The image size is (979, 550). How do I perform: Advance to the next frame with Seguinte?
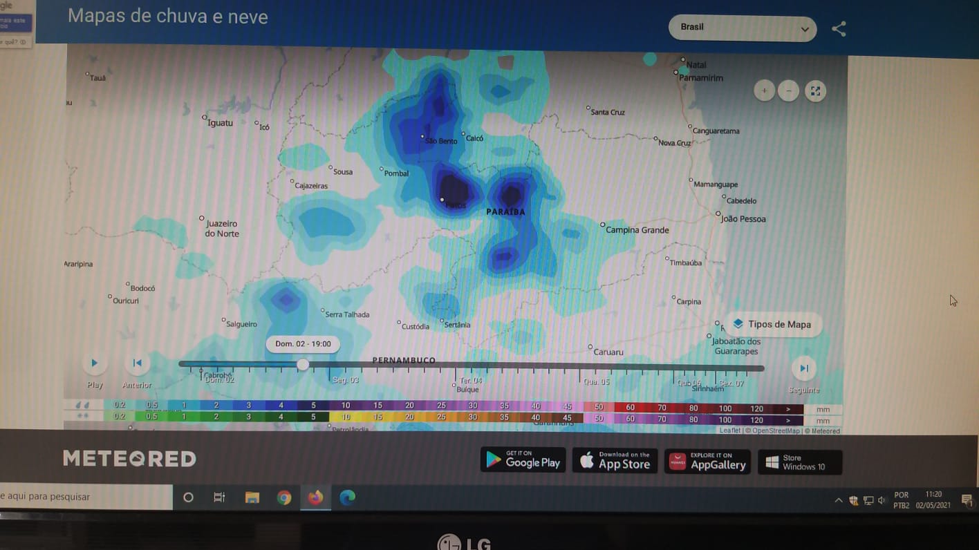click(803, 369)
